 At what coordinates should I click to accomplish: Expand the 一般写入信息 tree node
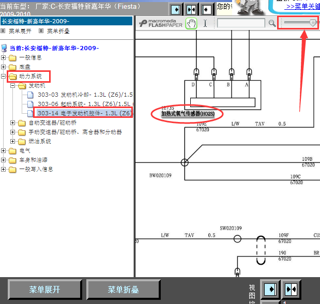(3, 169)
